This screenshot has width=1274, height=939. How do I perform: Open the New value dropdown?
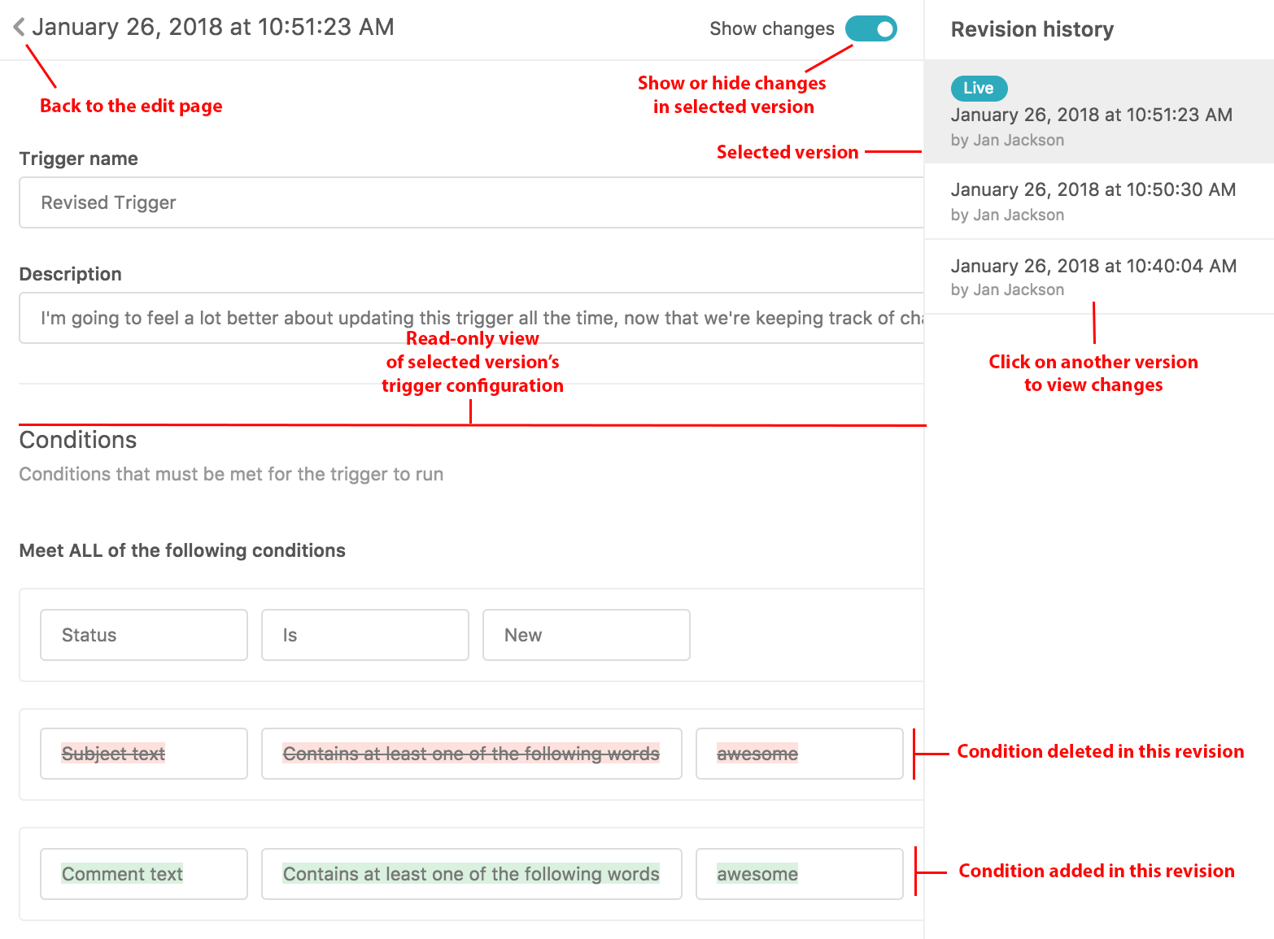pos(586,635)
